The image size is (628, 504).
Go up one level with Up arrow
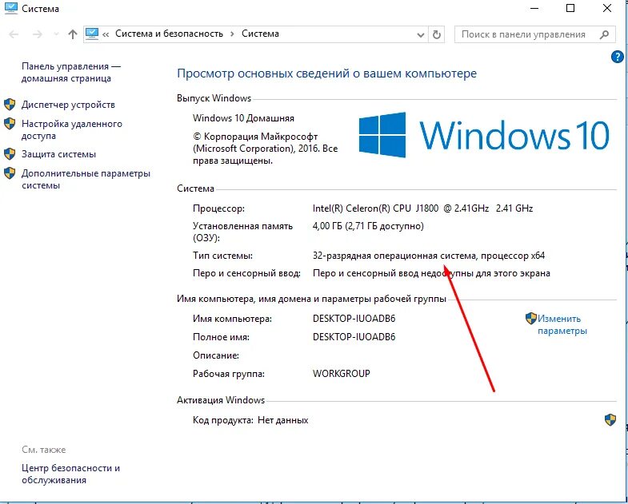tap(73, 34)
